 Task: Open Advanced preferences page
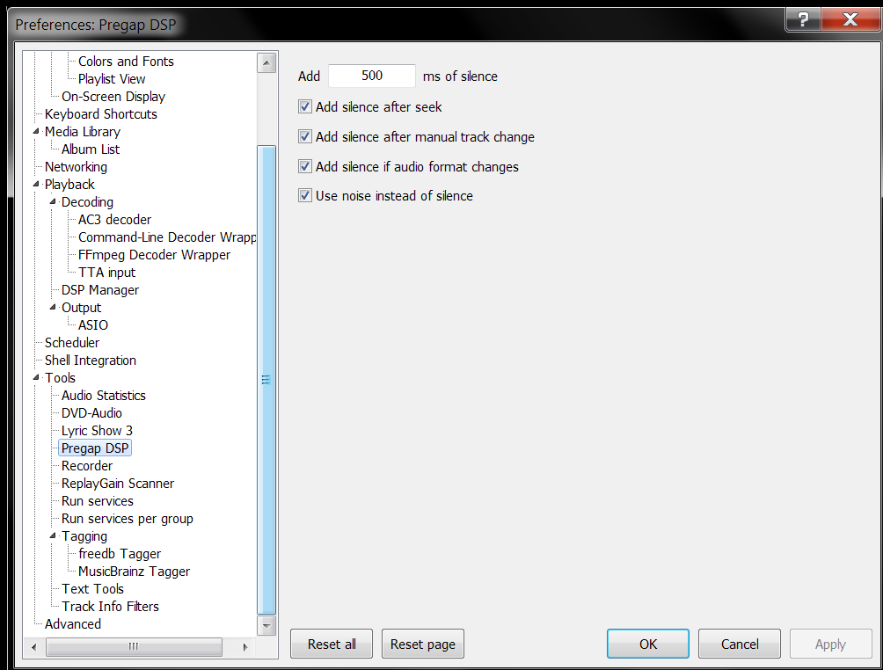coord(73,624)
